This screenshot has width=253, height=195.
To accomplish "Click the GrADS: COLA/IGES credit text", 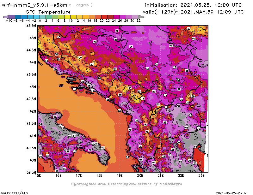I will [12, 192].
